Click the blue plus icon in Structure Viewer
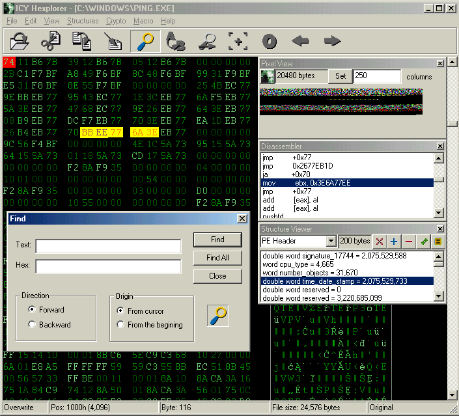459x416 pixels. tap(394, 242)
